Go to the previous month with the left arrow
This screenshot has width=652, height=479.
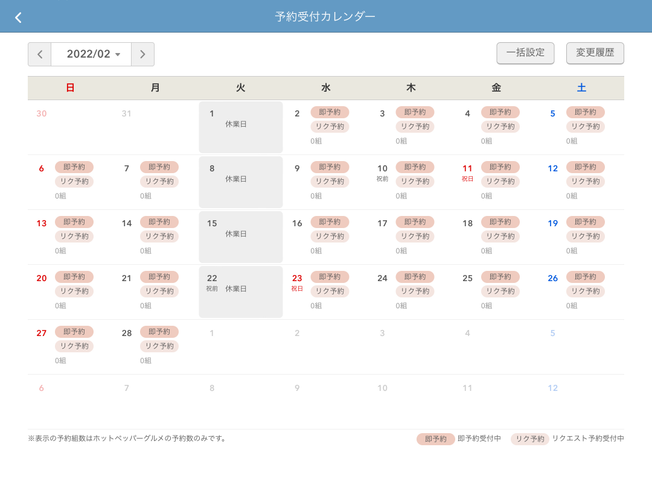(39, 54)
